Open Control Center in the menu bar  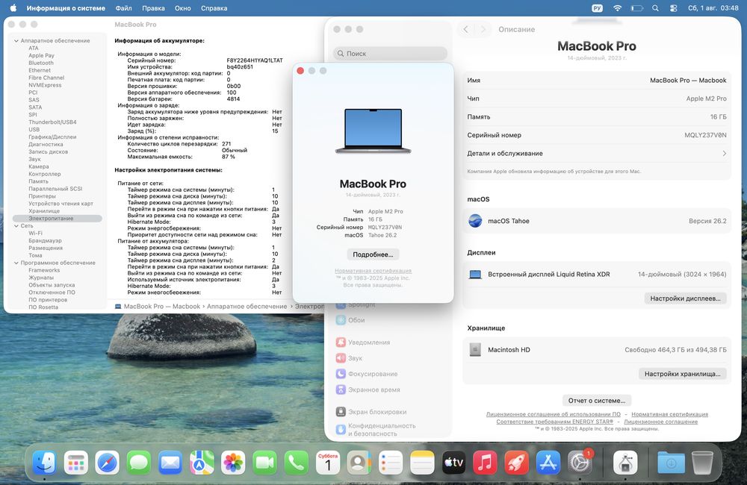pyautogui.click(x=674, y=8)
